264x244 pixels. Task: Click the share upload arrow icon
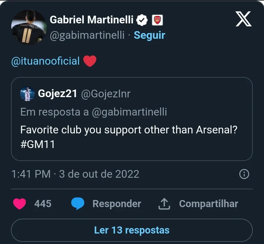(x=165, y=204)
